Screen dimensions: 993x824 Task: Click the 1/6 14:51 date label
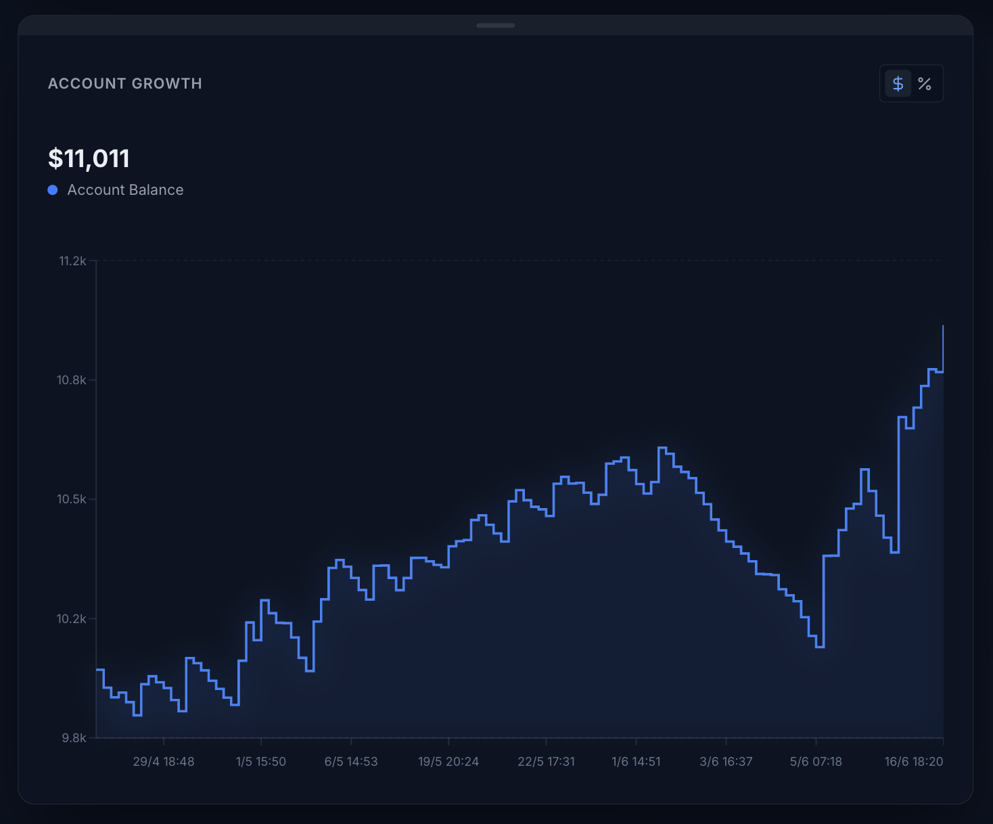[636, 762]
